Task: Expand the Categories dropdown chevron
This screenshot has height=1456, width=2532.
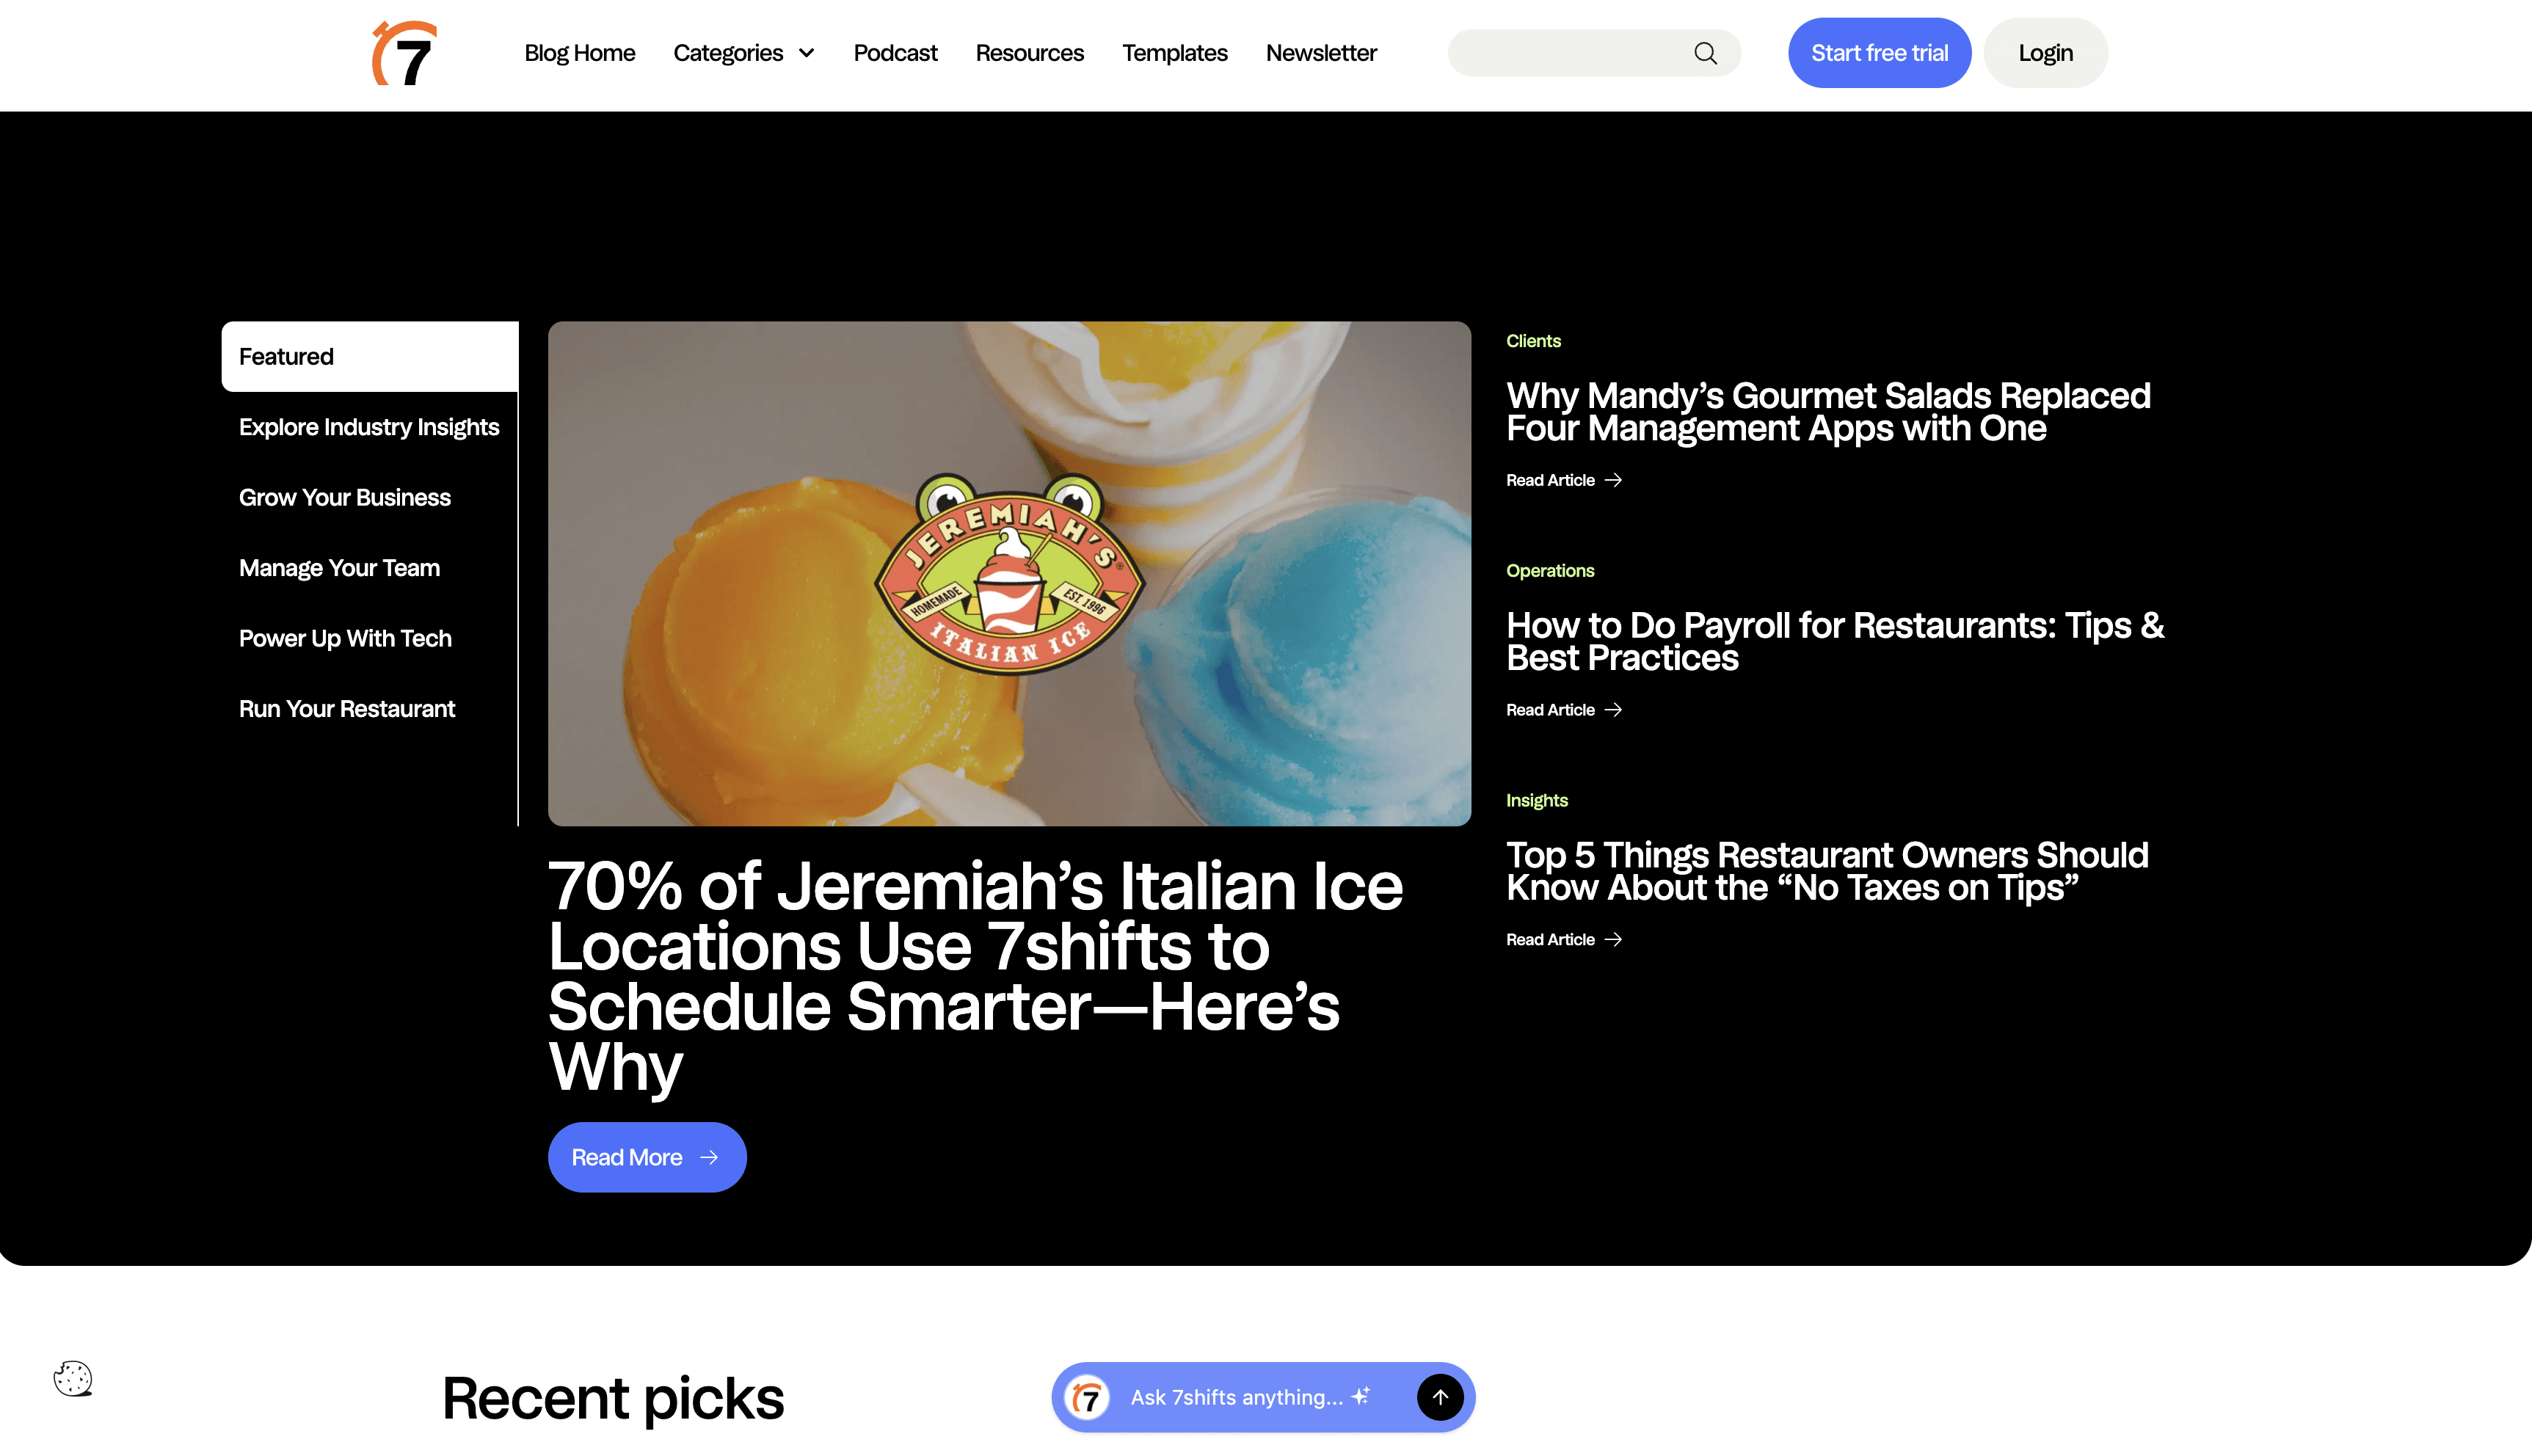Action: click(806, 53)
